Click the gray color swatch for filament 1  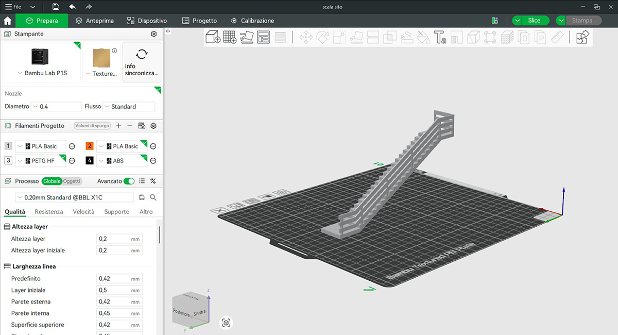point(8,146)
